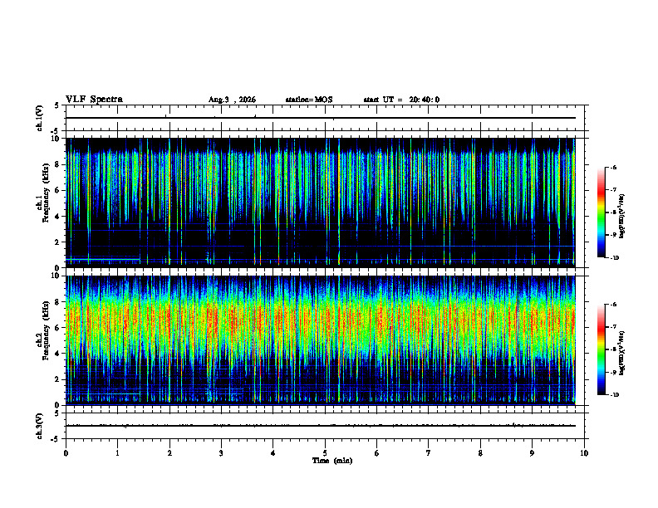Click the "ch.3(V)" axis label
The image size is (658, 508).
(x=39, y=426)
